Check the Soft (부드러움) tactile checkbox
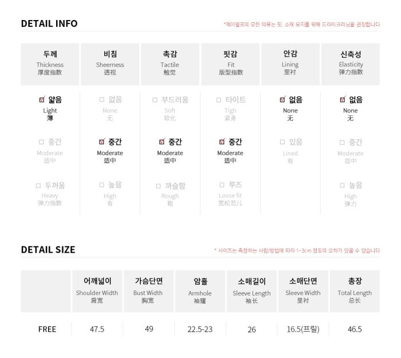Viewport: 401px width, 358px height. [x=155, y=100]
